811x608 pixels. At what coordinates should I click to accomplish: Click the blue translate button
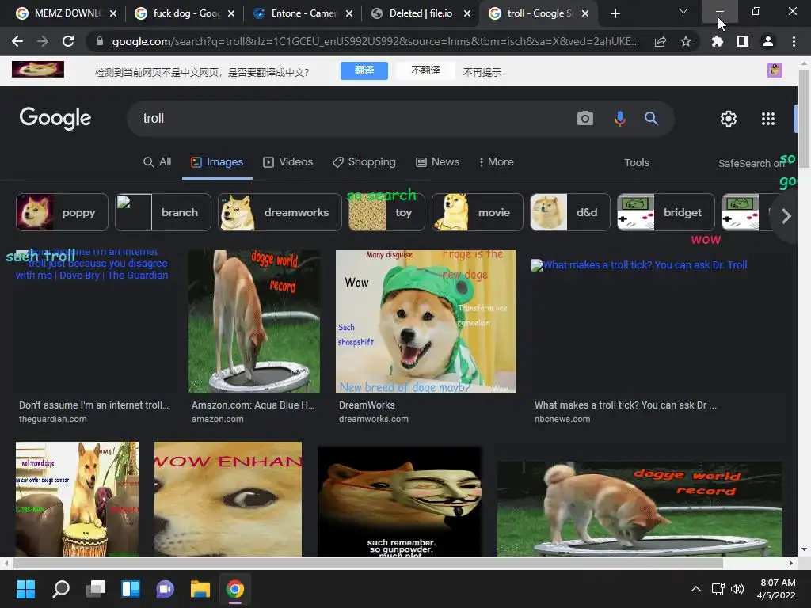coord(364,70)
